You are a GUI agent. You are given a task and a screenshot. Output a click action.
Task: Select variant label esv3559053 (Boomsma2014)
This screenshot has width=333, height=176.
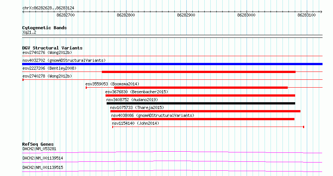112,84
